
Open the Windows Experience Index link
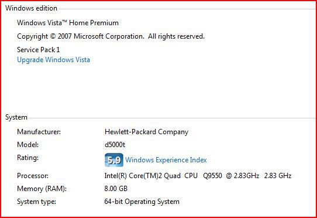tap(166, 160)
